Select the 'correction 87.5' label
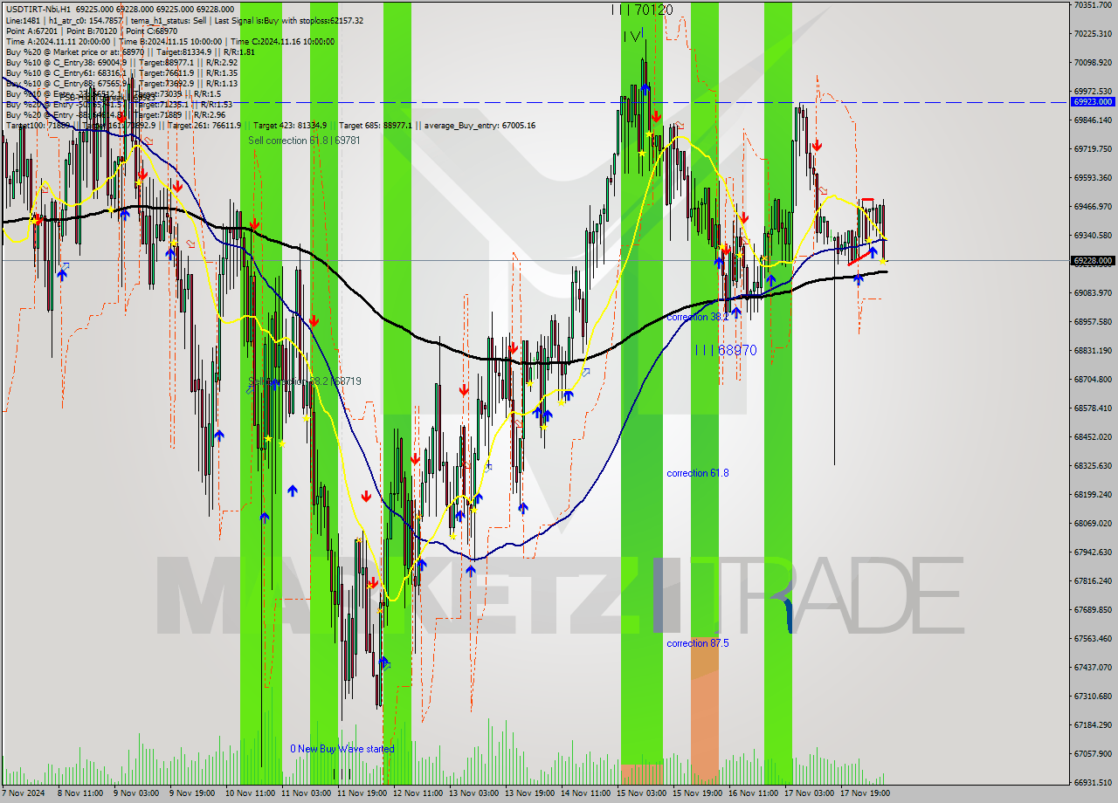The height and width of the screenshot is (803, 1118). (697, 643)
